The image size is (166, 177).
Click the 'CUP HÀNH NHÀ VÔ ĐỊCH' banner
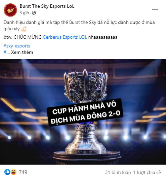85,112
